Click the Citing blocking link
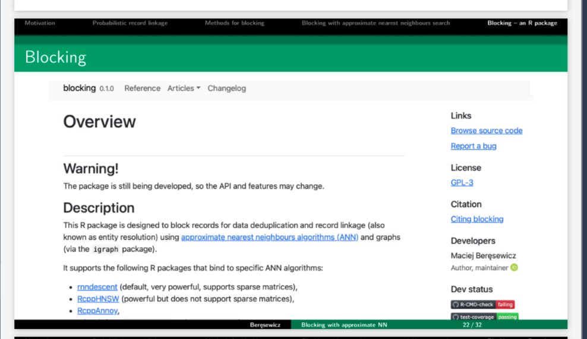587x339 pixels. click(x=477, y=219)
